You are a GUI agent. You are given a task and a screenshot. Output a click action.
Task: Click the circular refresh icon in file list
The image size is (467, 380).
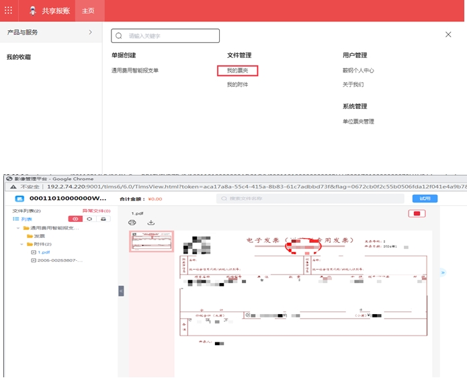[x=89, y=219]
